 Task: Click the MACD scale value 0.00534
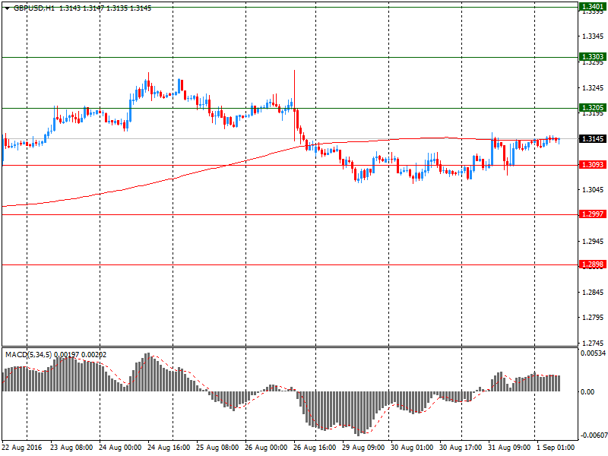tap(593, 353)
